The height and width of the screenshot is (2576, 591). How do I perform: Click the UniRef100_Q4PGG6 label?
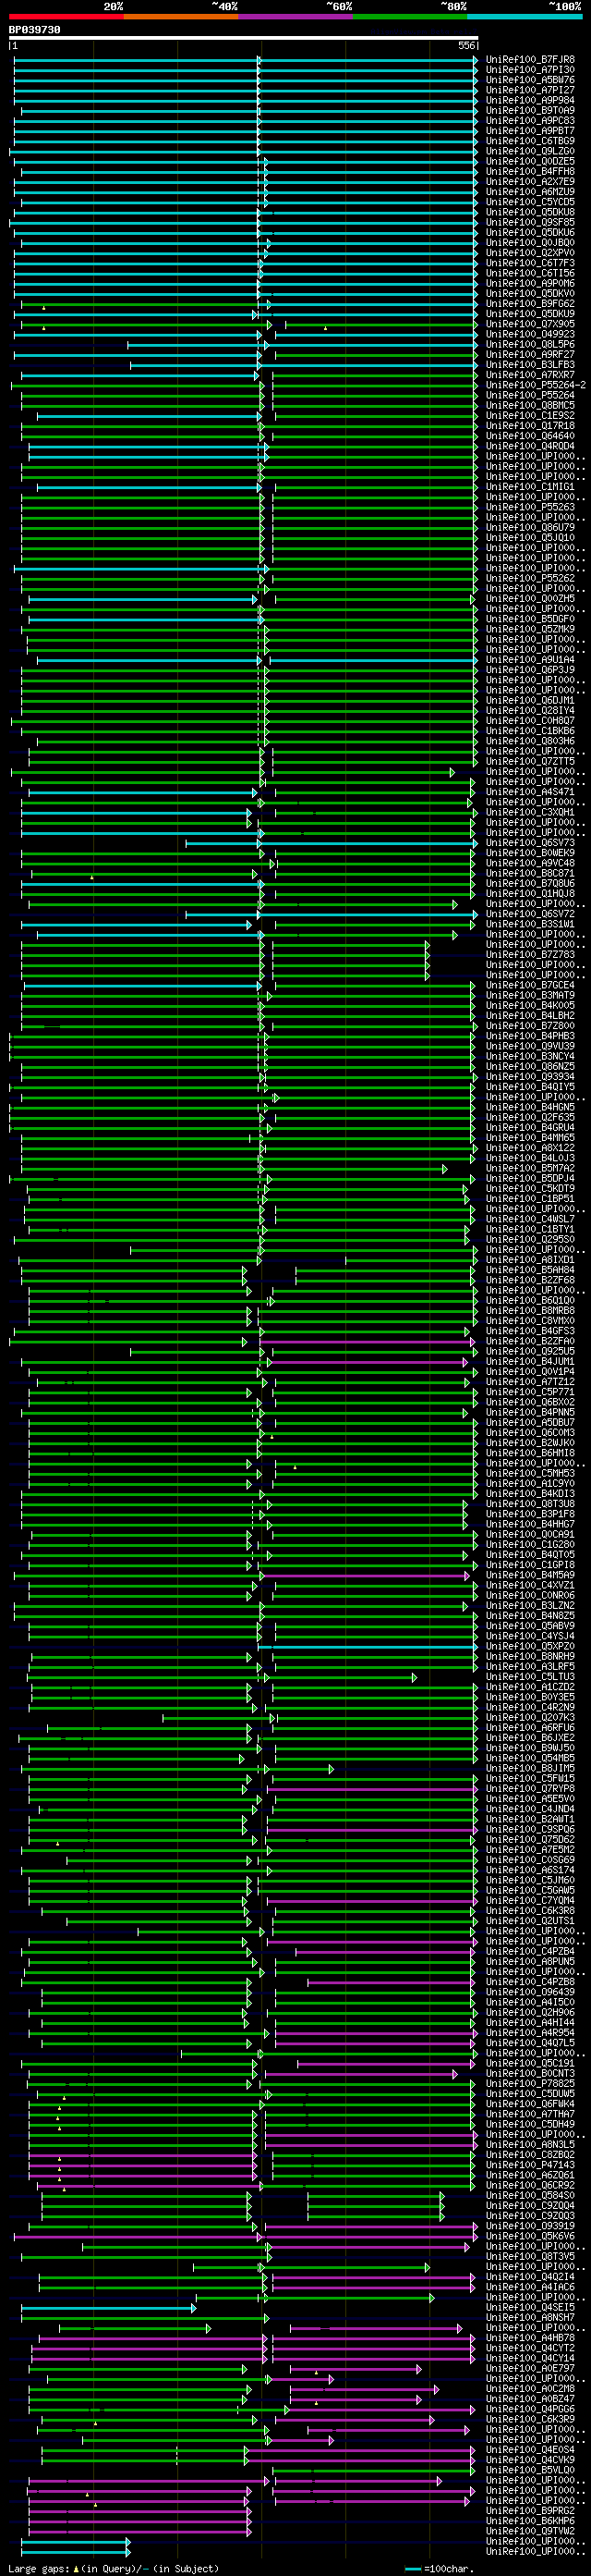(x=530, y=2409)
